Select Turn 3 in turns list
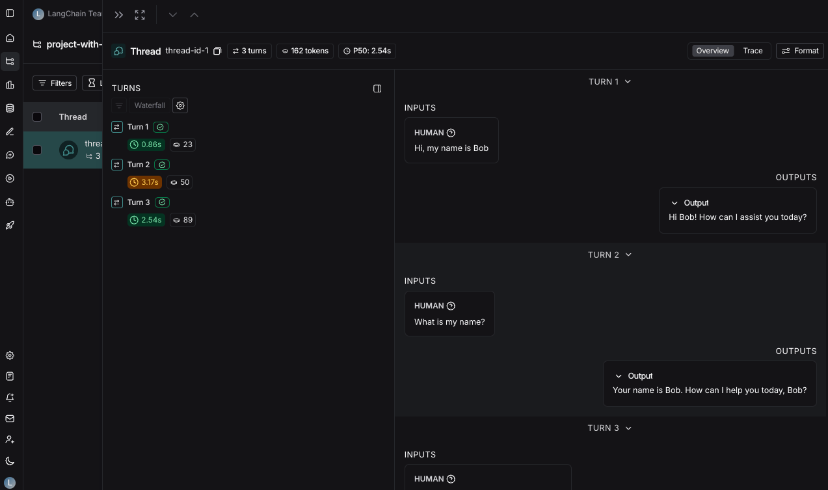This screenshot has width=828, height=490. [139, 202]
